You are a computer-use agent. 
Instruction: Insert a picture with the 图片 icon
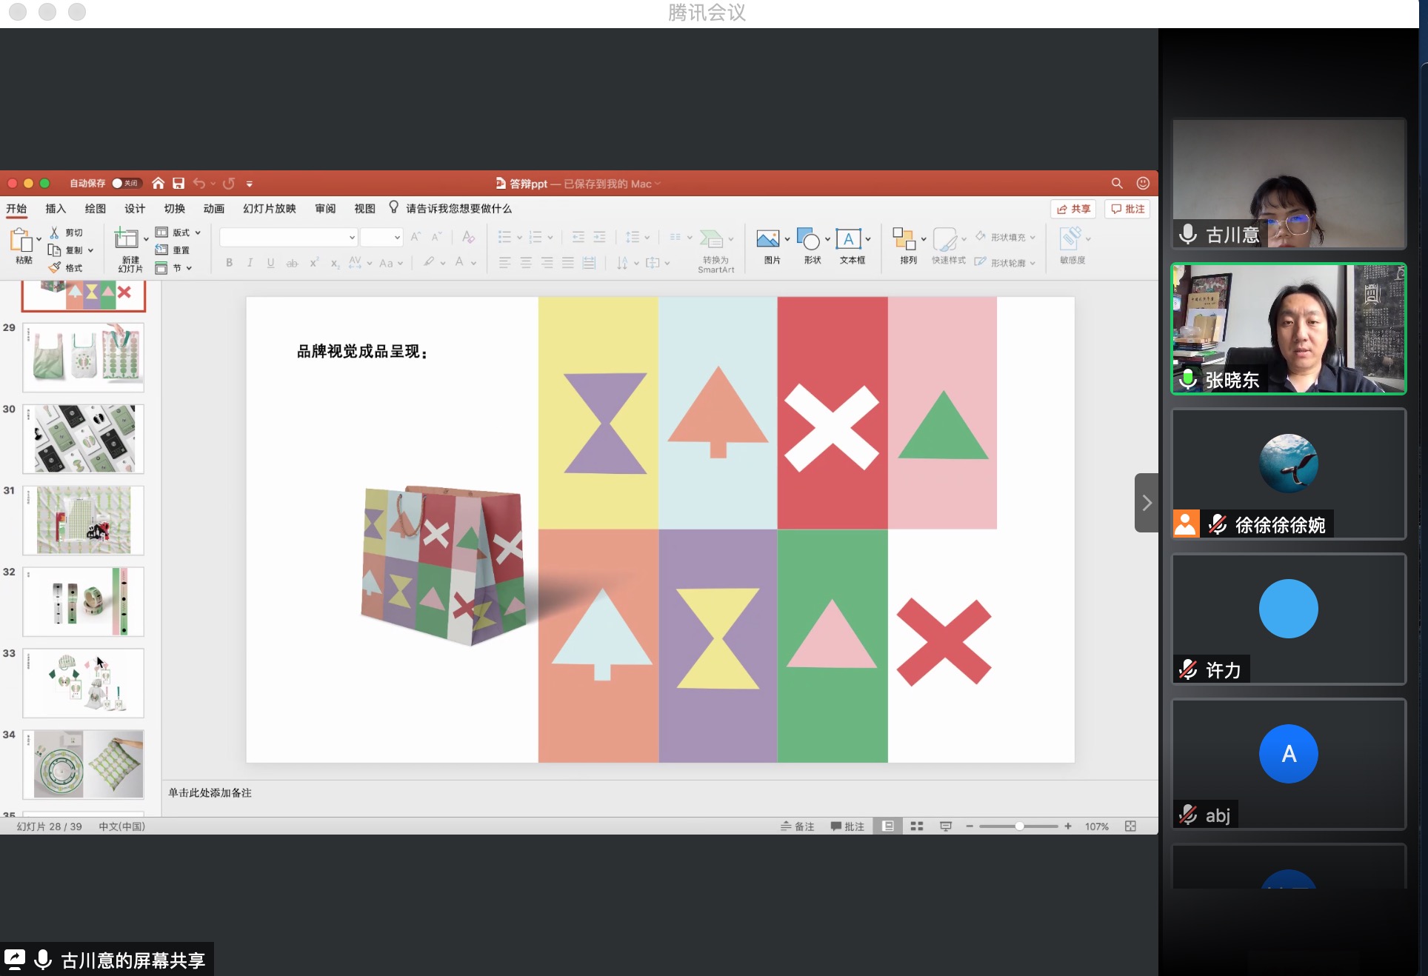[x=767, y=239]
